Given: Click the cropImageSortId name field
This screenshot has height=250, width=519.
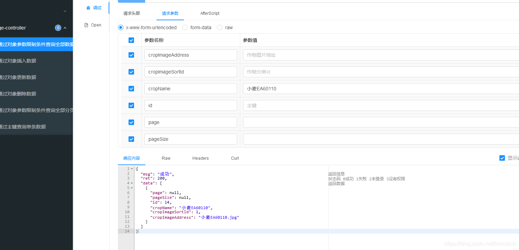Looking at the screenshot, I should click(191, 72).
